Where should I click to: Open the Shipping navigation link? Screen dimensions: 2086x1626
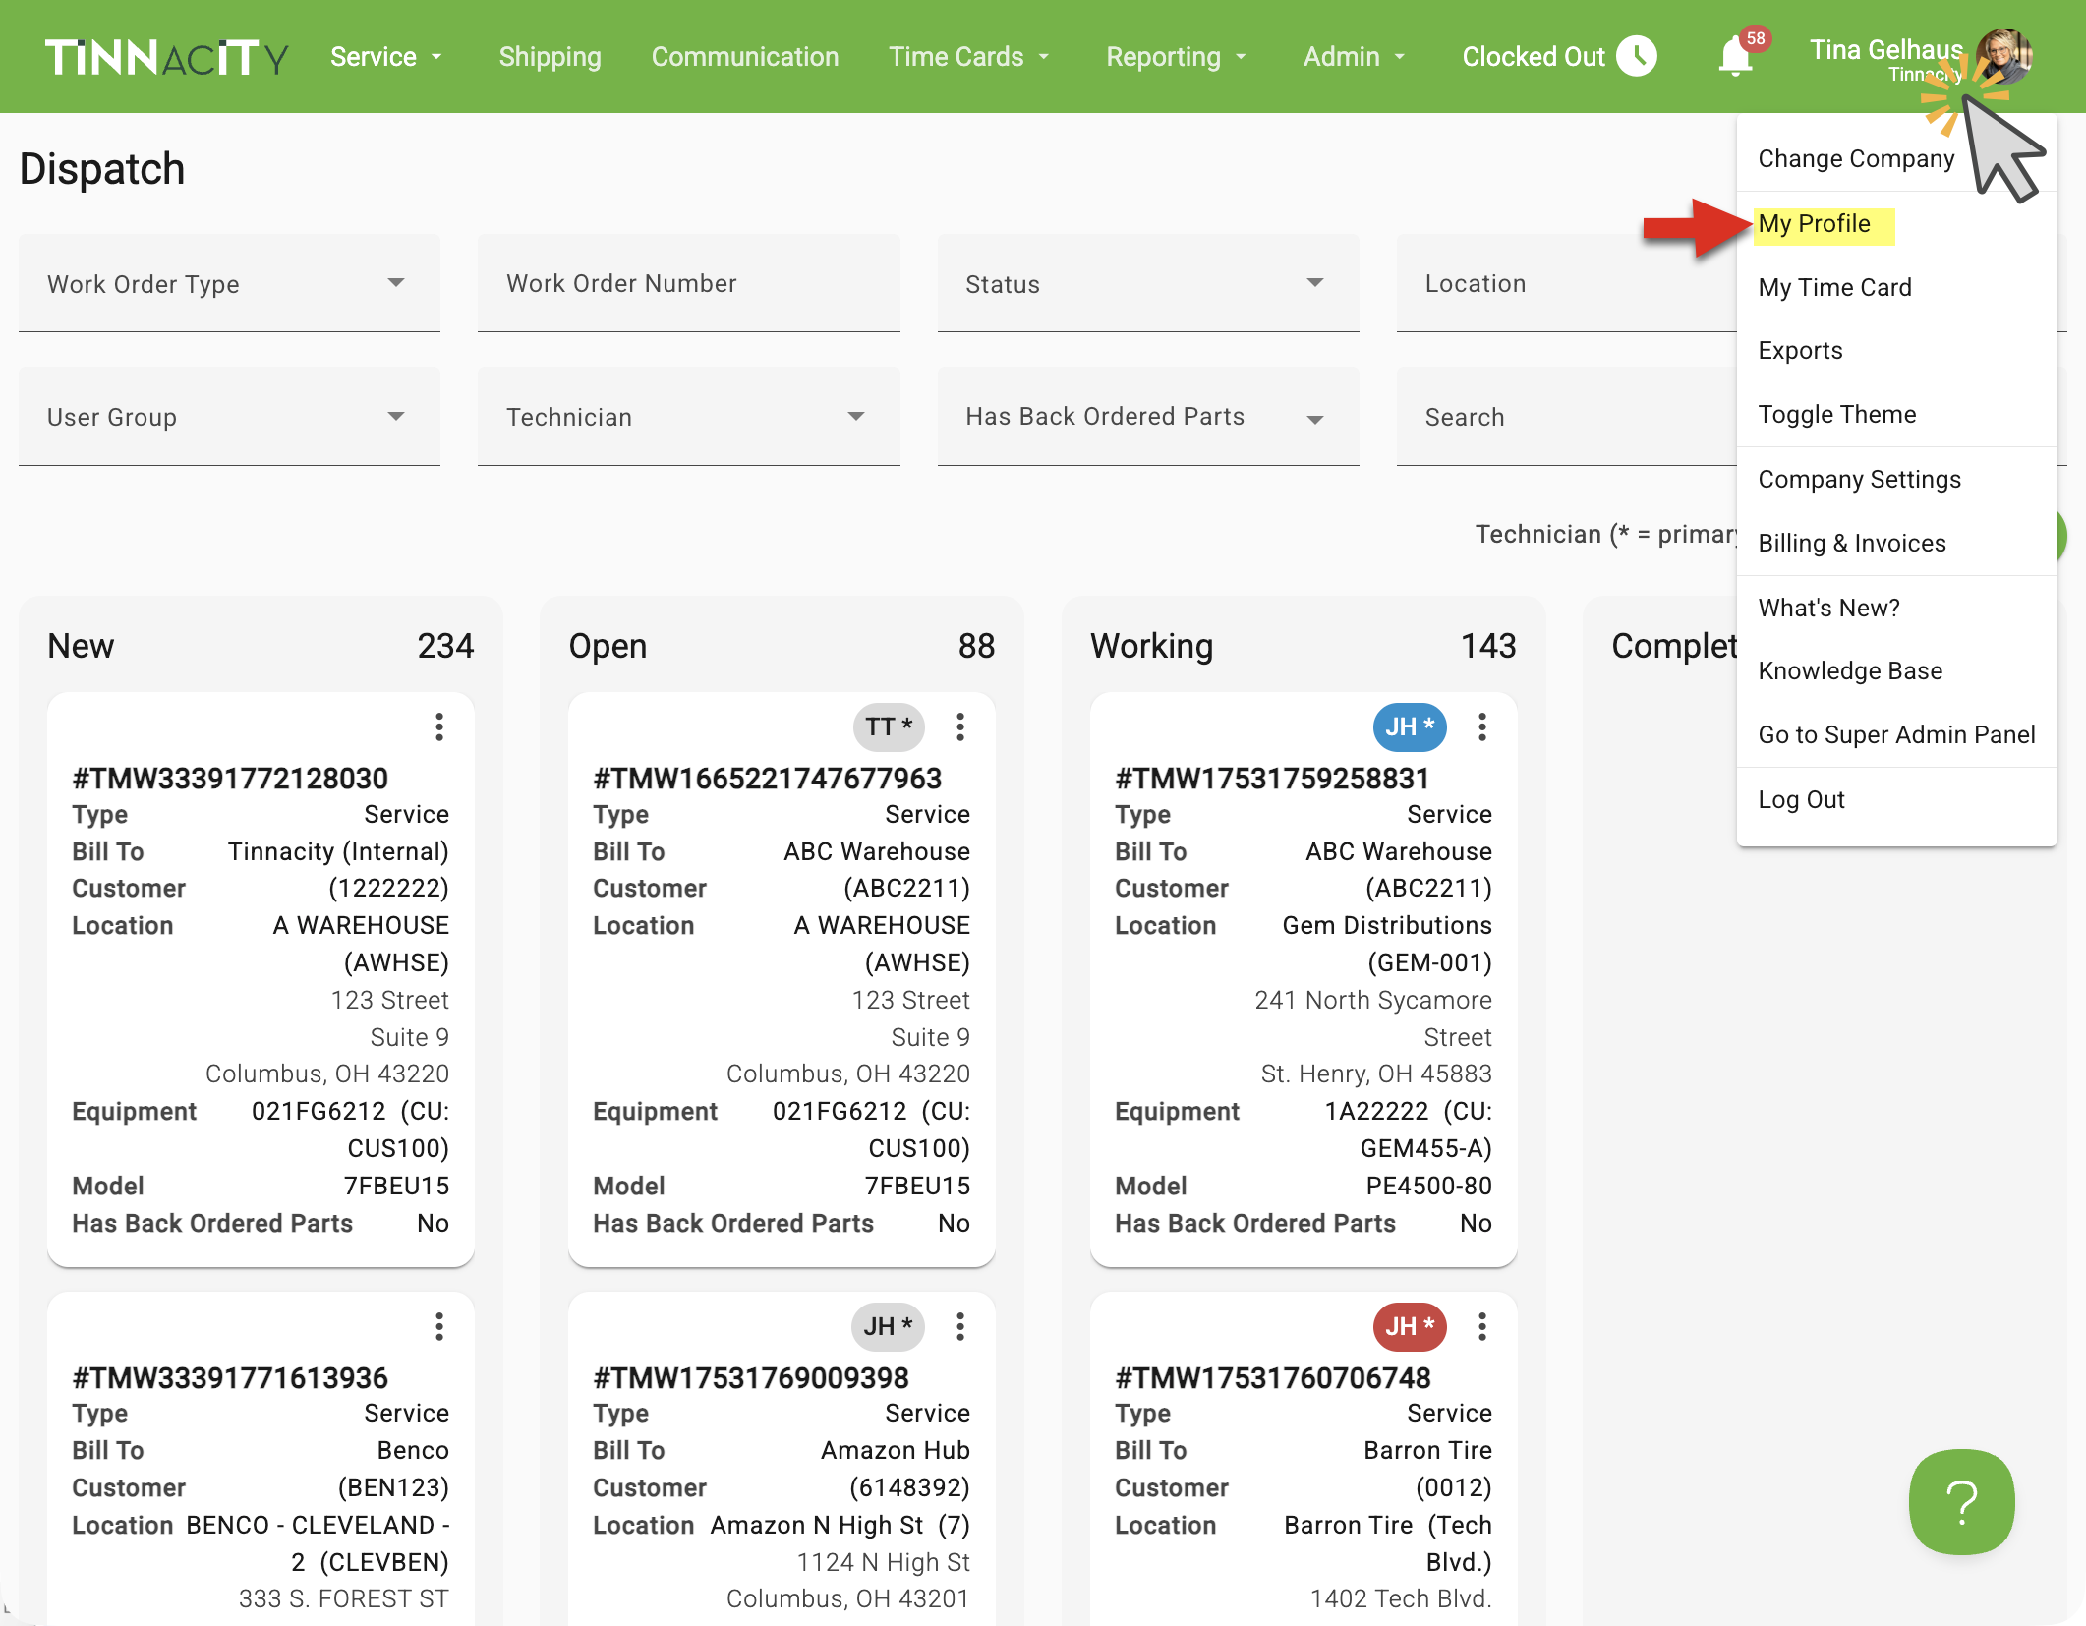550,57
